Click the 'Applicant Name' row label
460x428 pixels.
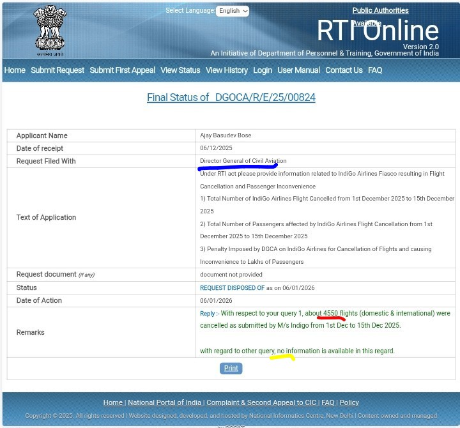[42, 135]
